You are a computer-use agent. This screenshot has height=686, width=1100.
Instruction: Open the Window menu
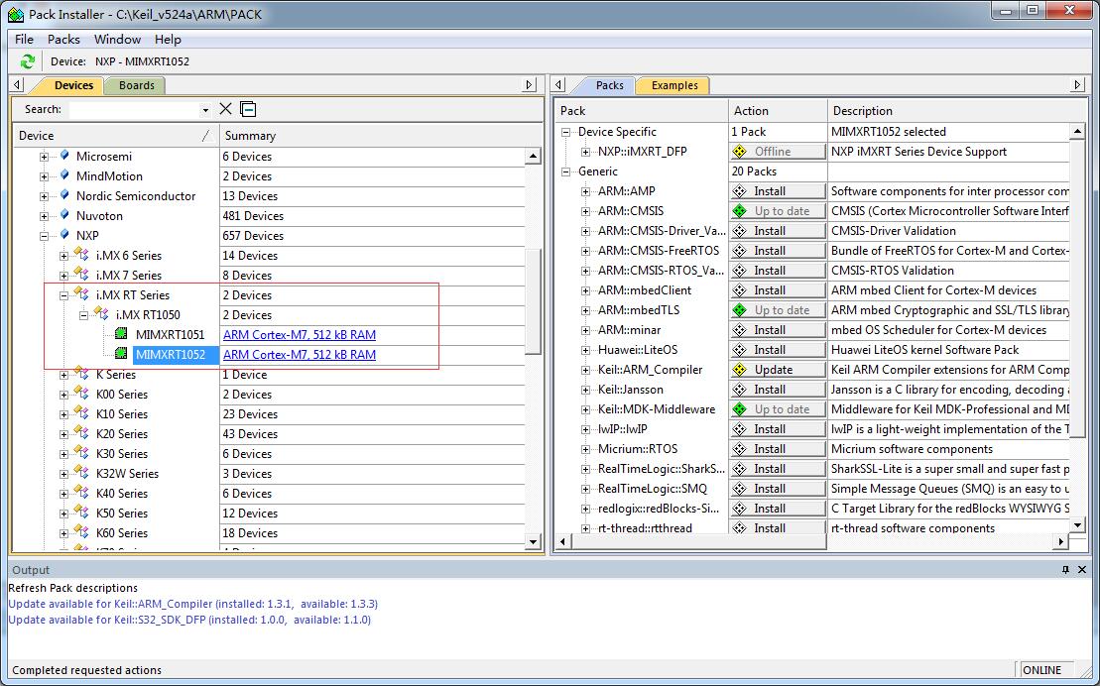click(117, 40)
